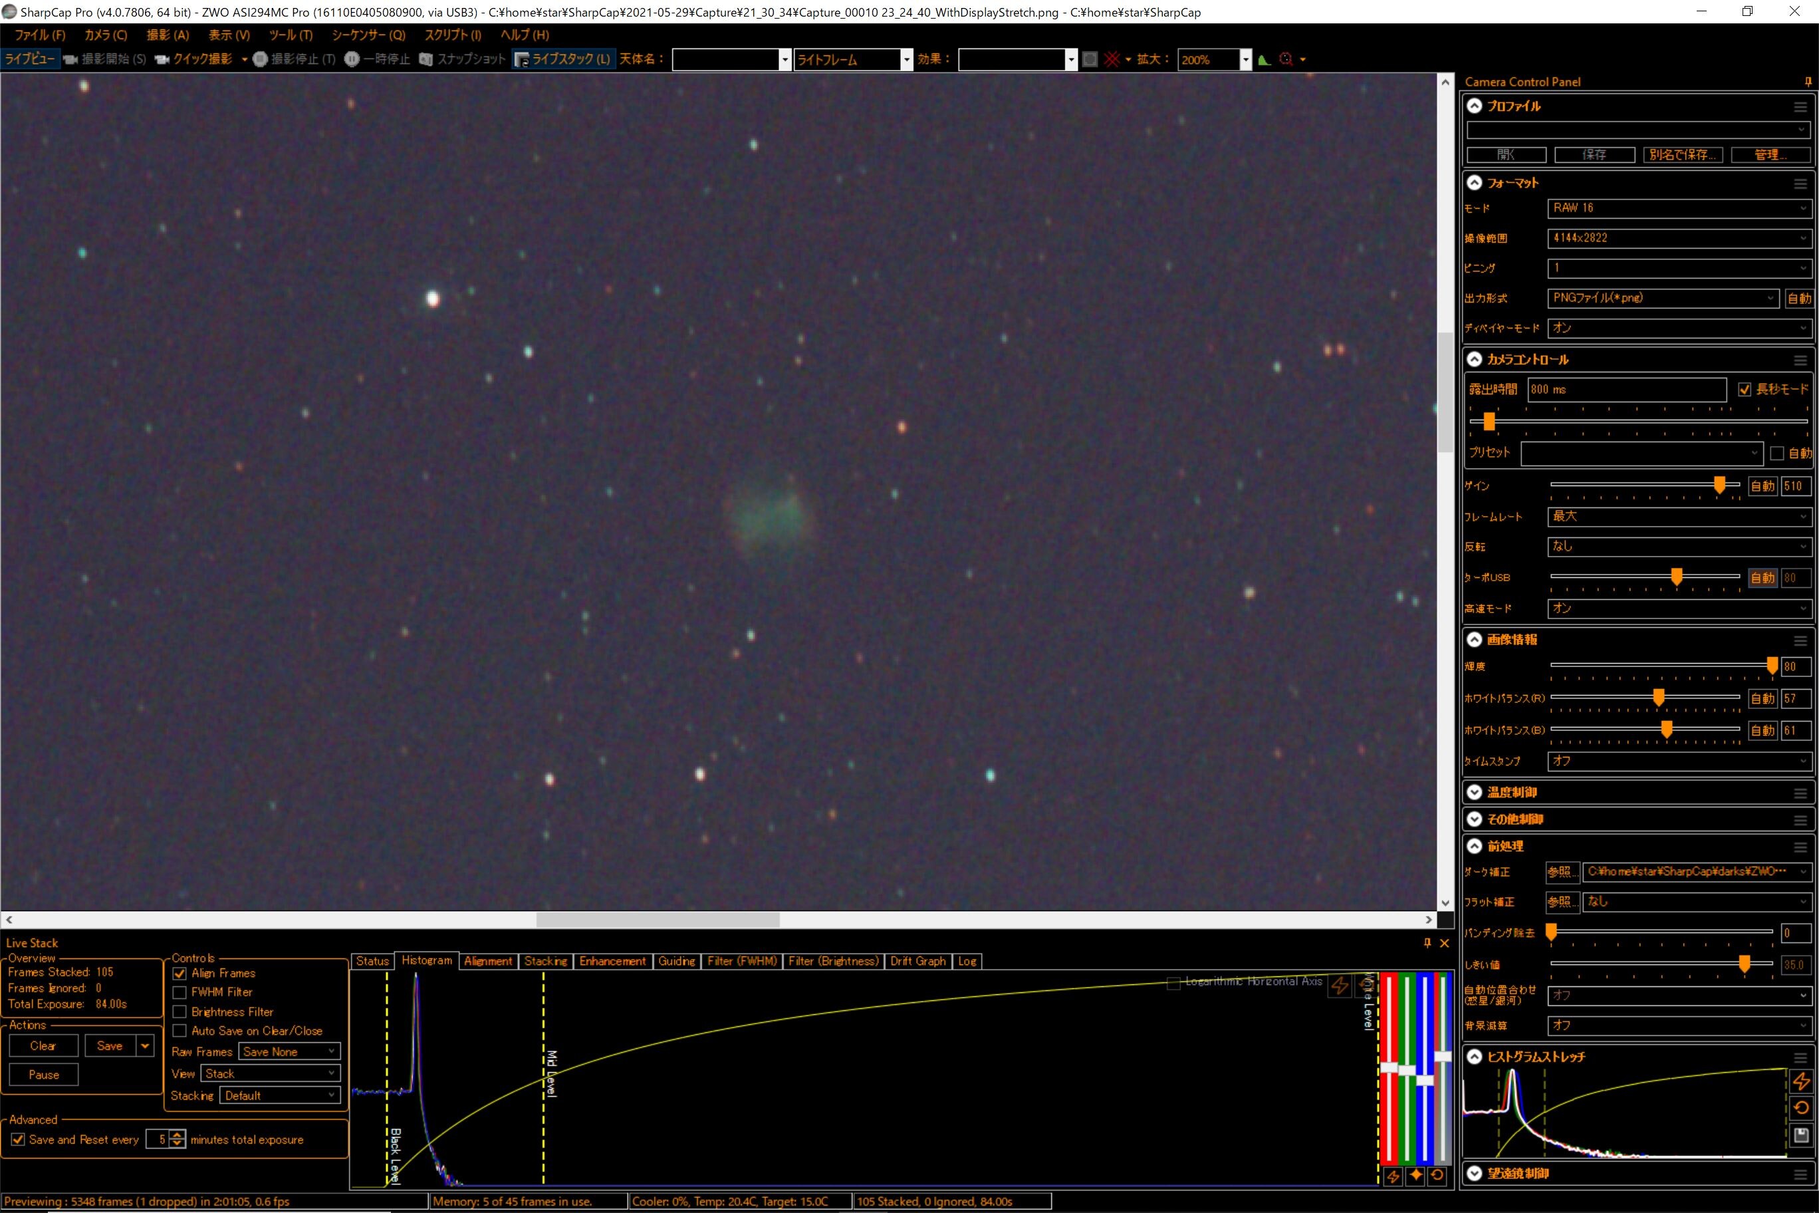This screenshot has width=1819, height=1213.
Task: Expand the temperature control section
Action: click(x=1475, y=792)
